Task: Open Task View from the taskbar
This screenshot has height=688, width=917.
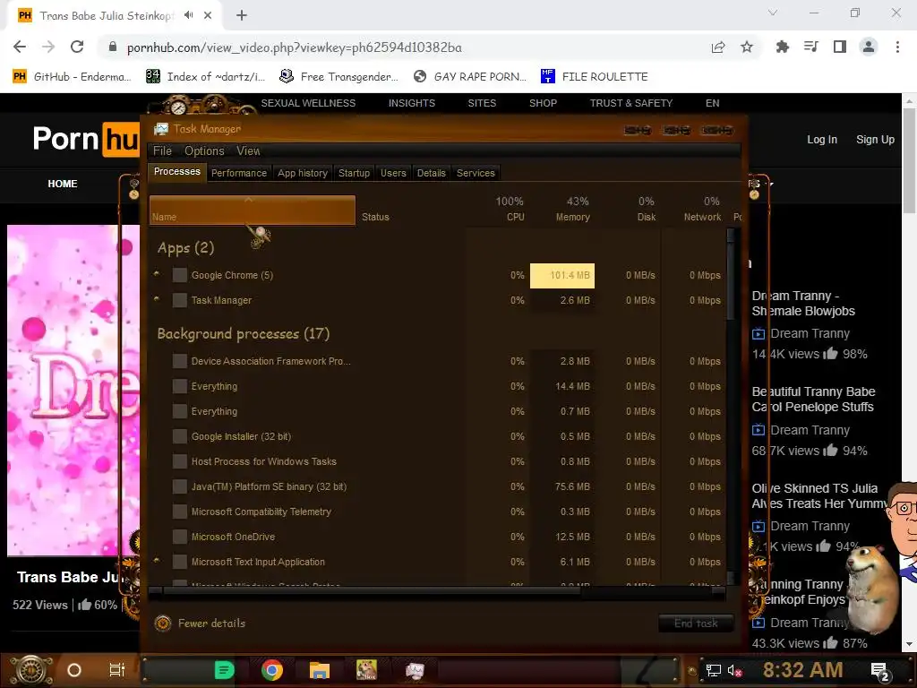Action: tap(117, 670)
